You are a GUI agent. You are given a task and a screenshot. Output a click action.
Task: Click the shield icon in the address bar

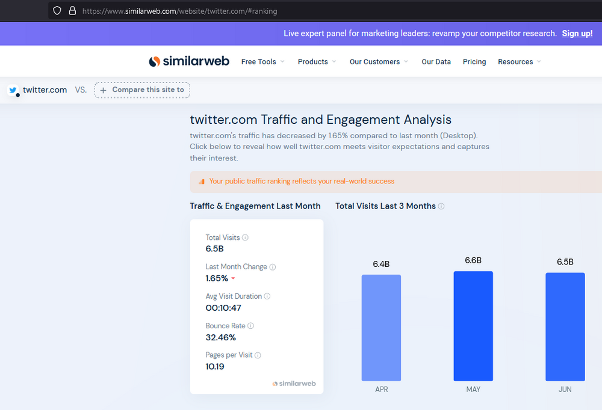57,11
